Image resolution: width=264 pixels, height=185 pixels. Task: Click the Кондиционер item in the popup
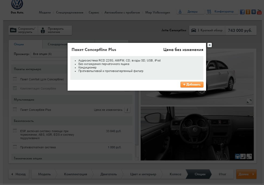click(87, 68)
